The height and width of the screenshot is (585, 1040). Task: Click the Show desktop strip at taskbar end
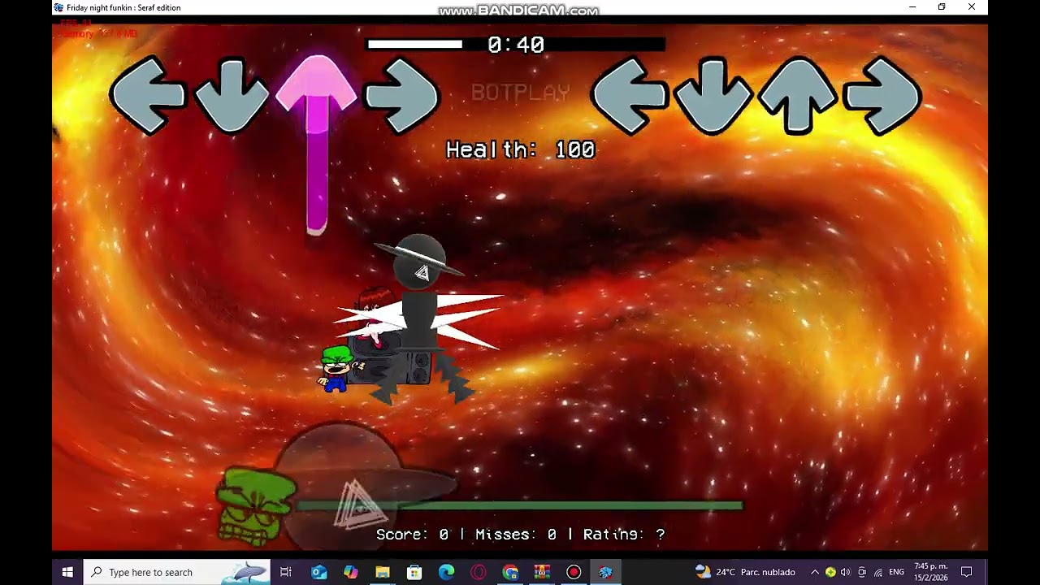[986, 572]
